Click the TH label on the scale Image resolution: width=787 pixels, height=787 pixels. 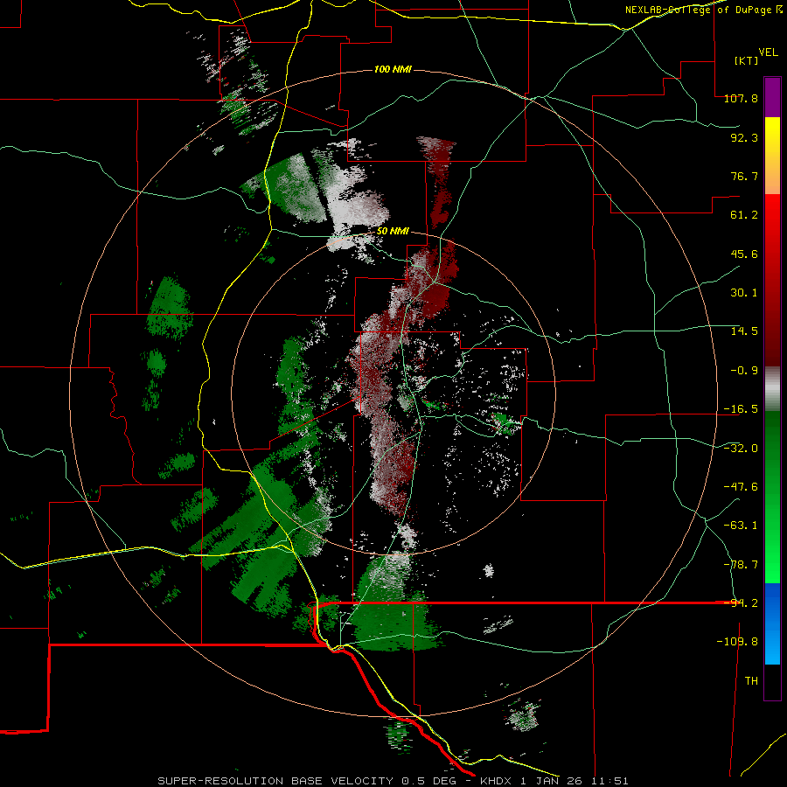click(751, 681)
